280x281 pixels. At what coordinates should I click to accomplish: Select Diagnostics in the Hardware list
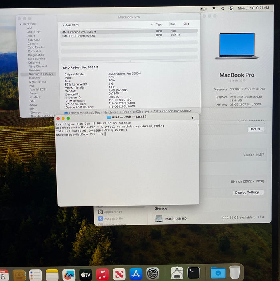pos(36,55)
